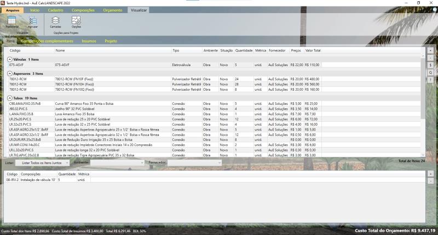Select the Visualizar ribbon tab
Viewport: 438px width, 235px height.
pos(139,10)
